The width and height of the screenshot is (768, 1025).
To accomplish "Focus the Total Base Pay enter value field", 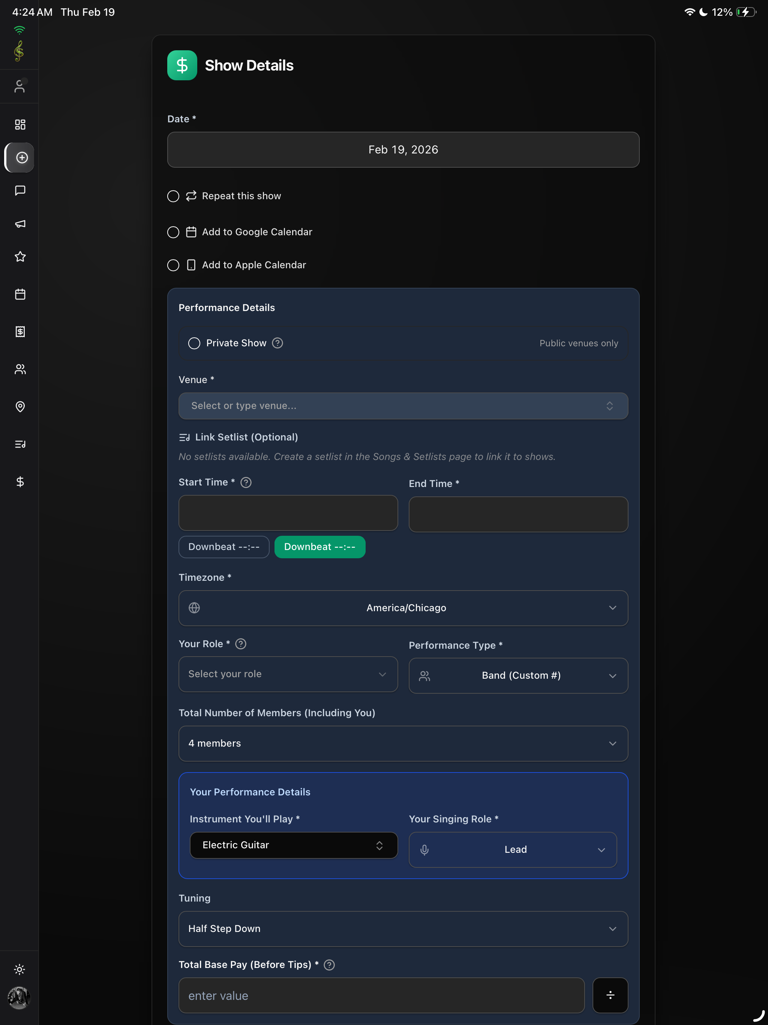I will tap(381, 995).
